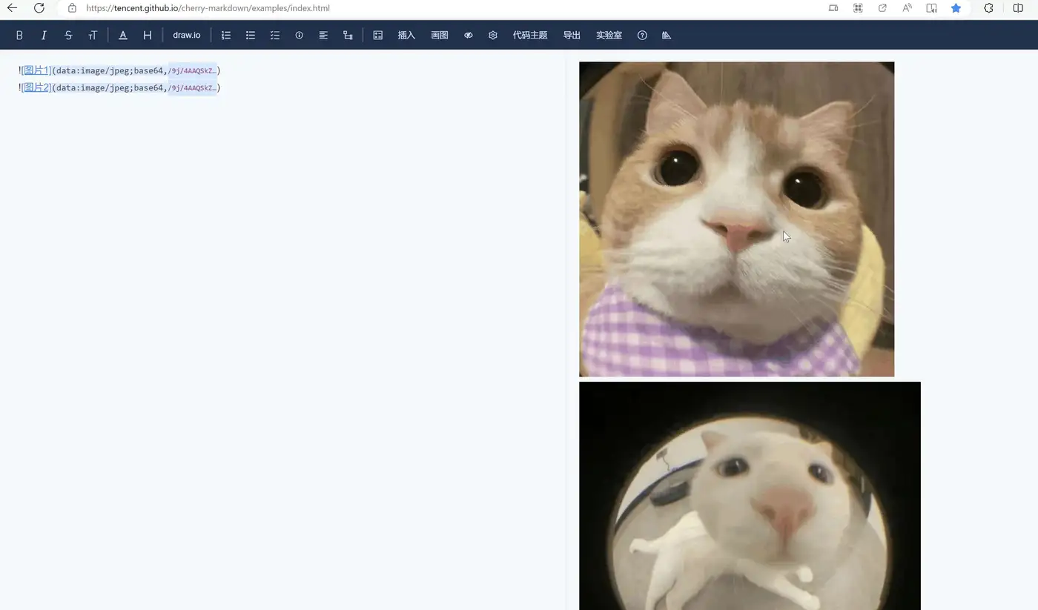Insert a diagram graph
Image resolution: width=1038 pixels, height=610 pixels.
tap(348, 36)
